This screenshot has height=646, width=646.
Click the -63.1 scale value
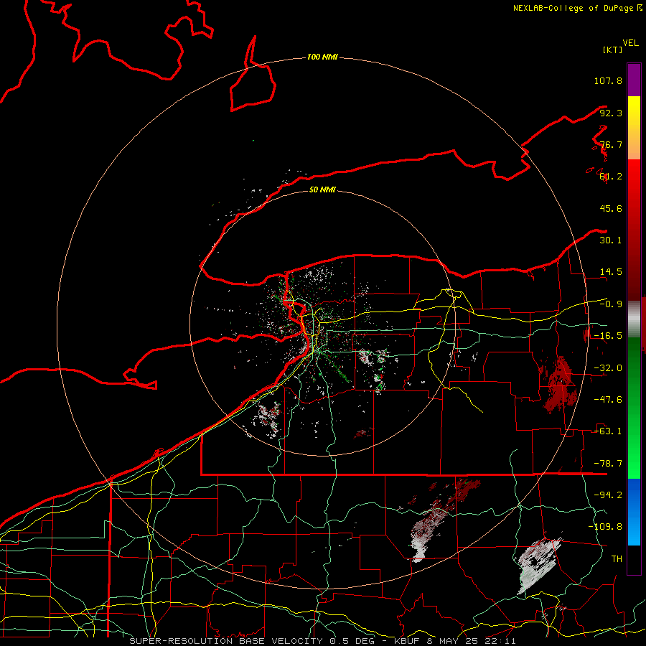pyautogui.click(x=608, y=431)
